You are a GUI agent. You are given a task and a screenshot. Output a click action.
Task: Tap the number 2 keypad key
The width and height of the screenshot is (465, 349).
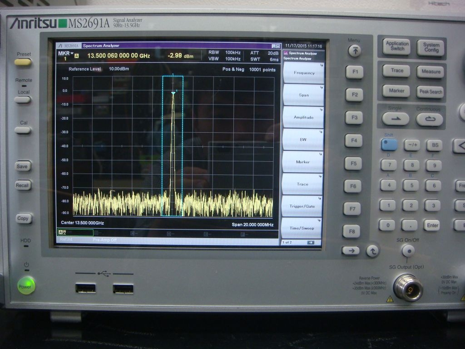pyautogui.click(x=411, y=205)
